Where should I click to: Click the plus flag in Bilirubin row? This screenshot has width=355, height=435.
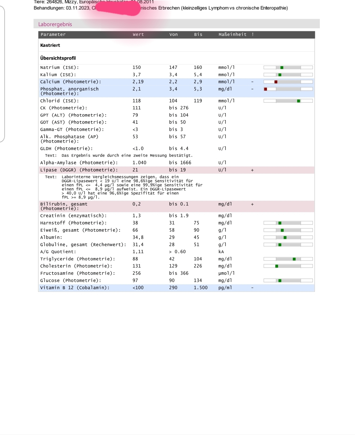252,204
